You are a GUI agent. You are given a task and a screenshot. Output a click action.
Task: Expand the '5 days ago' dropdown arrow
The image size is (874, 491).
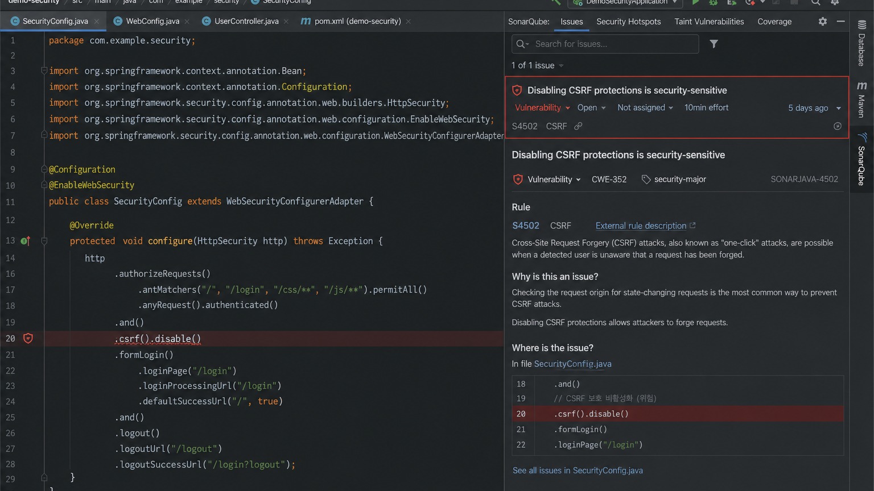pos(838,108)
